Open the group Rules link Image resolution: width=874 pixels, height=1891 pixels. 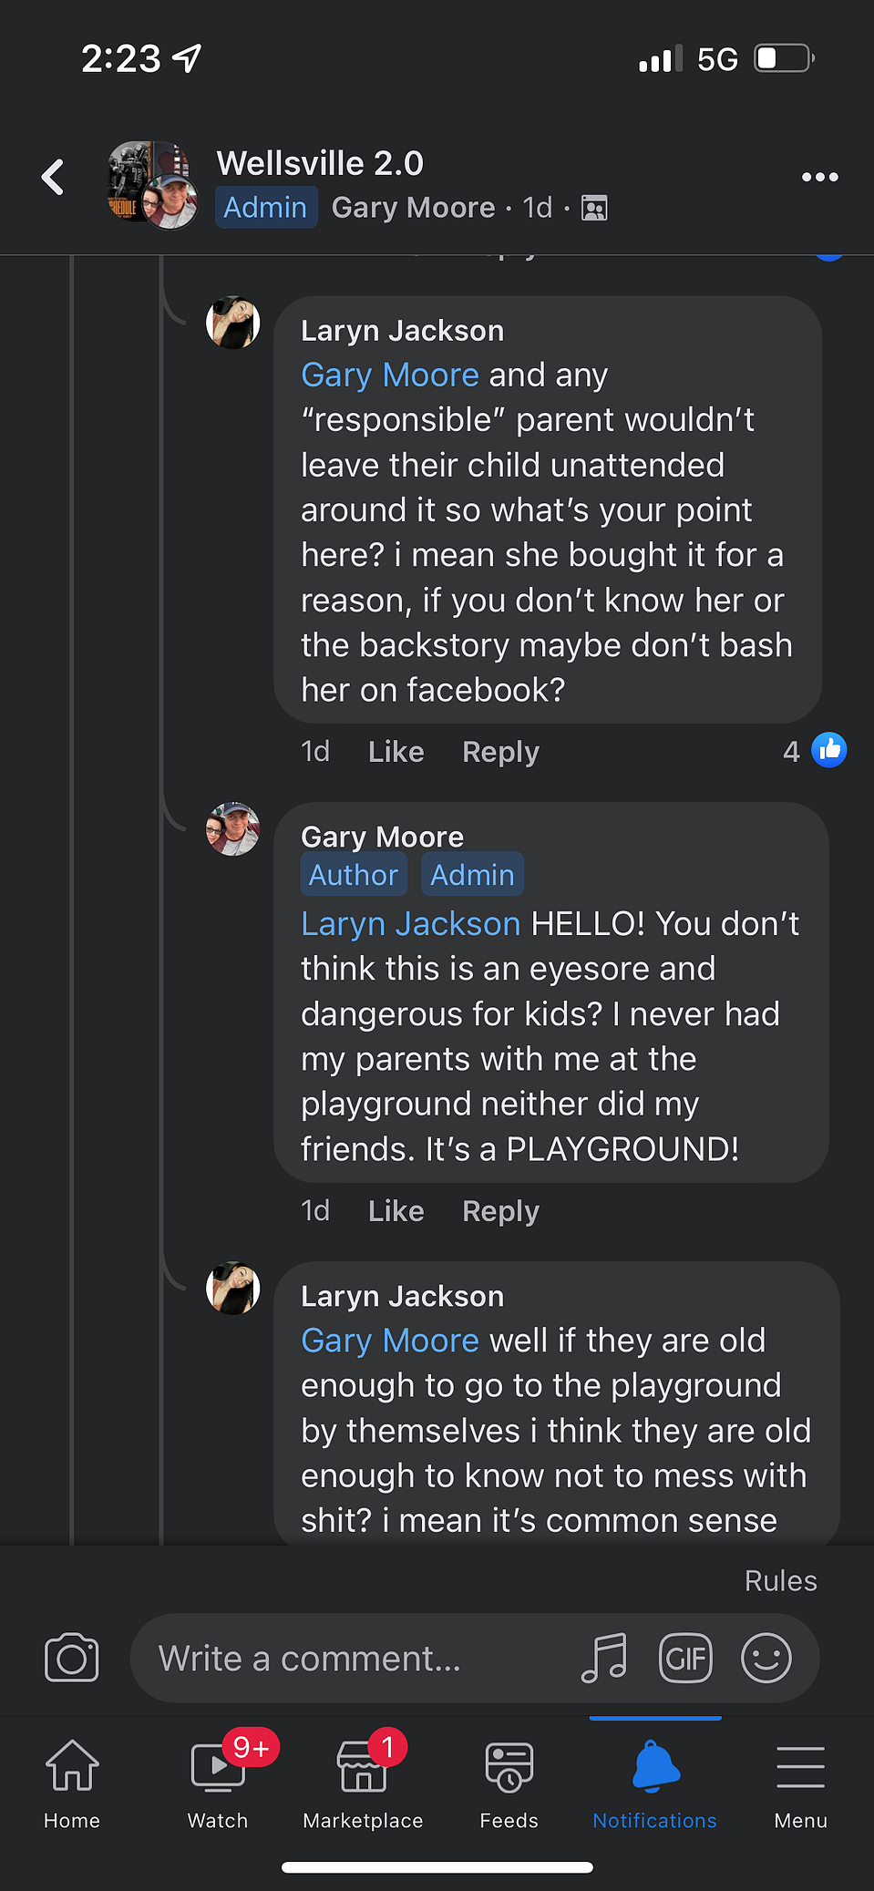point(780,1580)
